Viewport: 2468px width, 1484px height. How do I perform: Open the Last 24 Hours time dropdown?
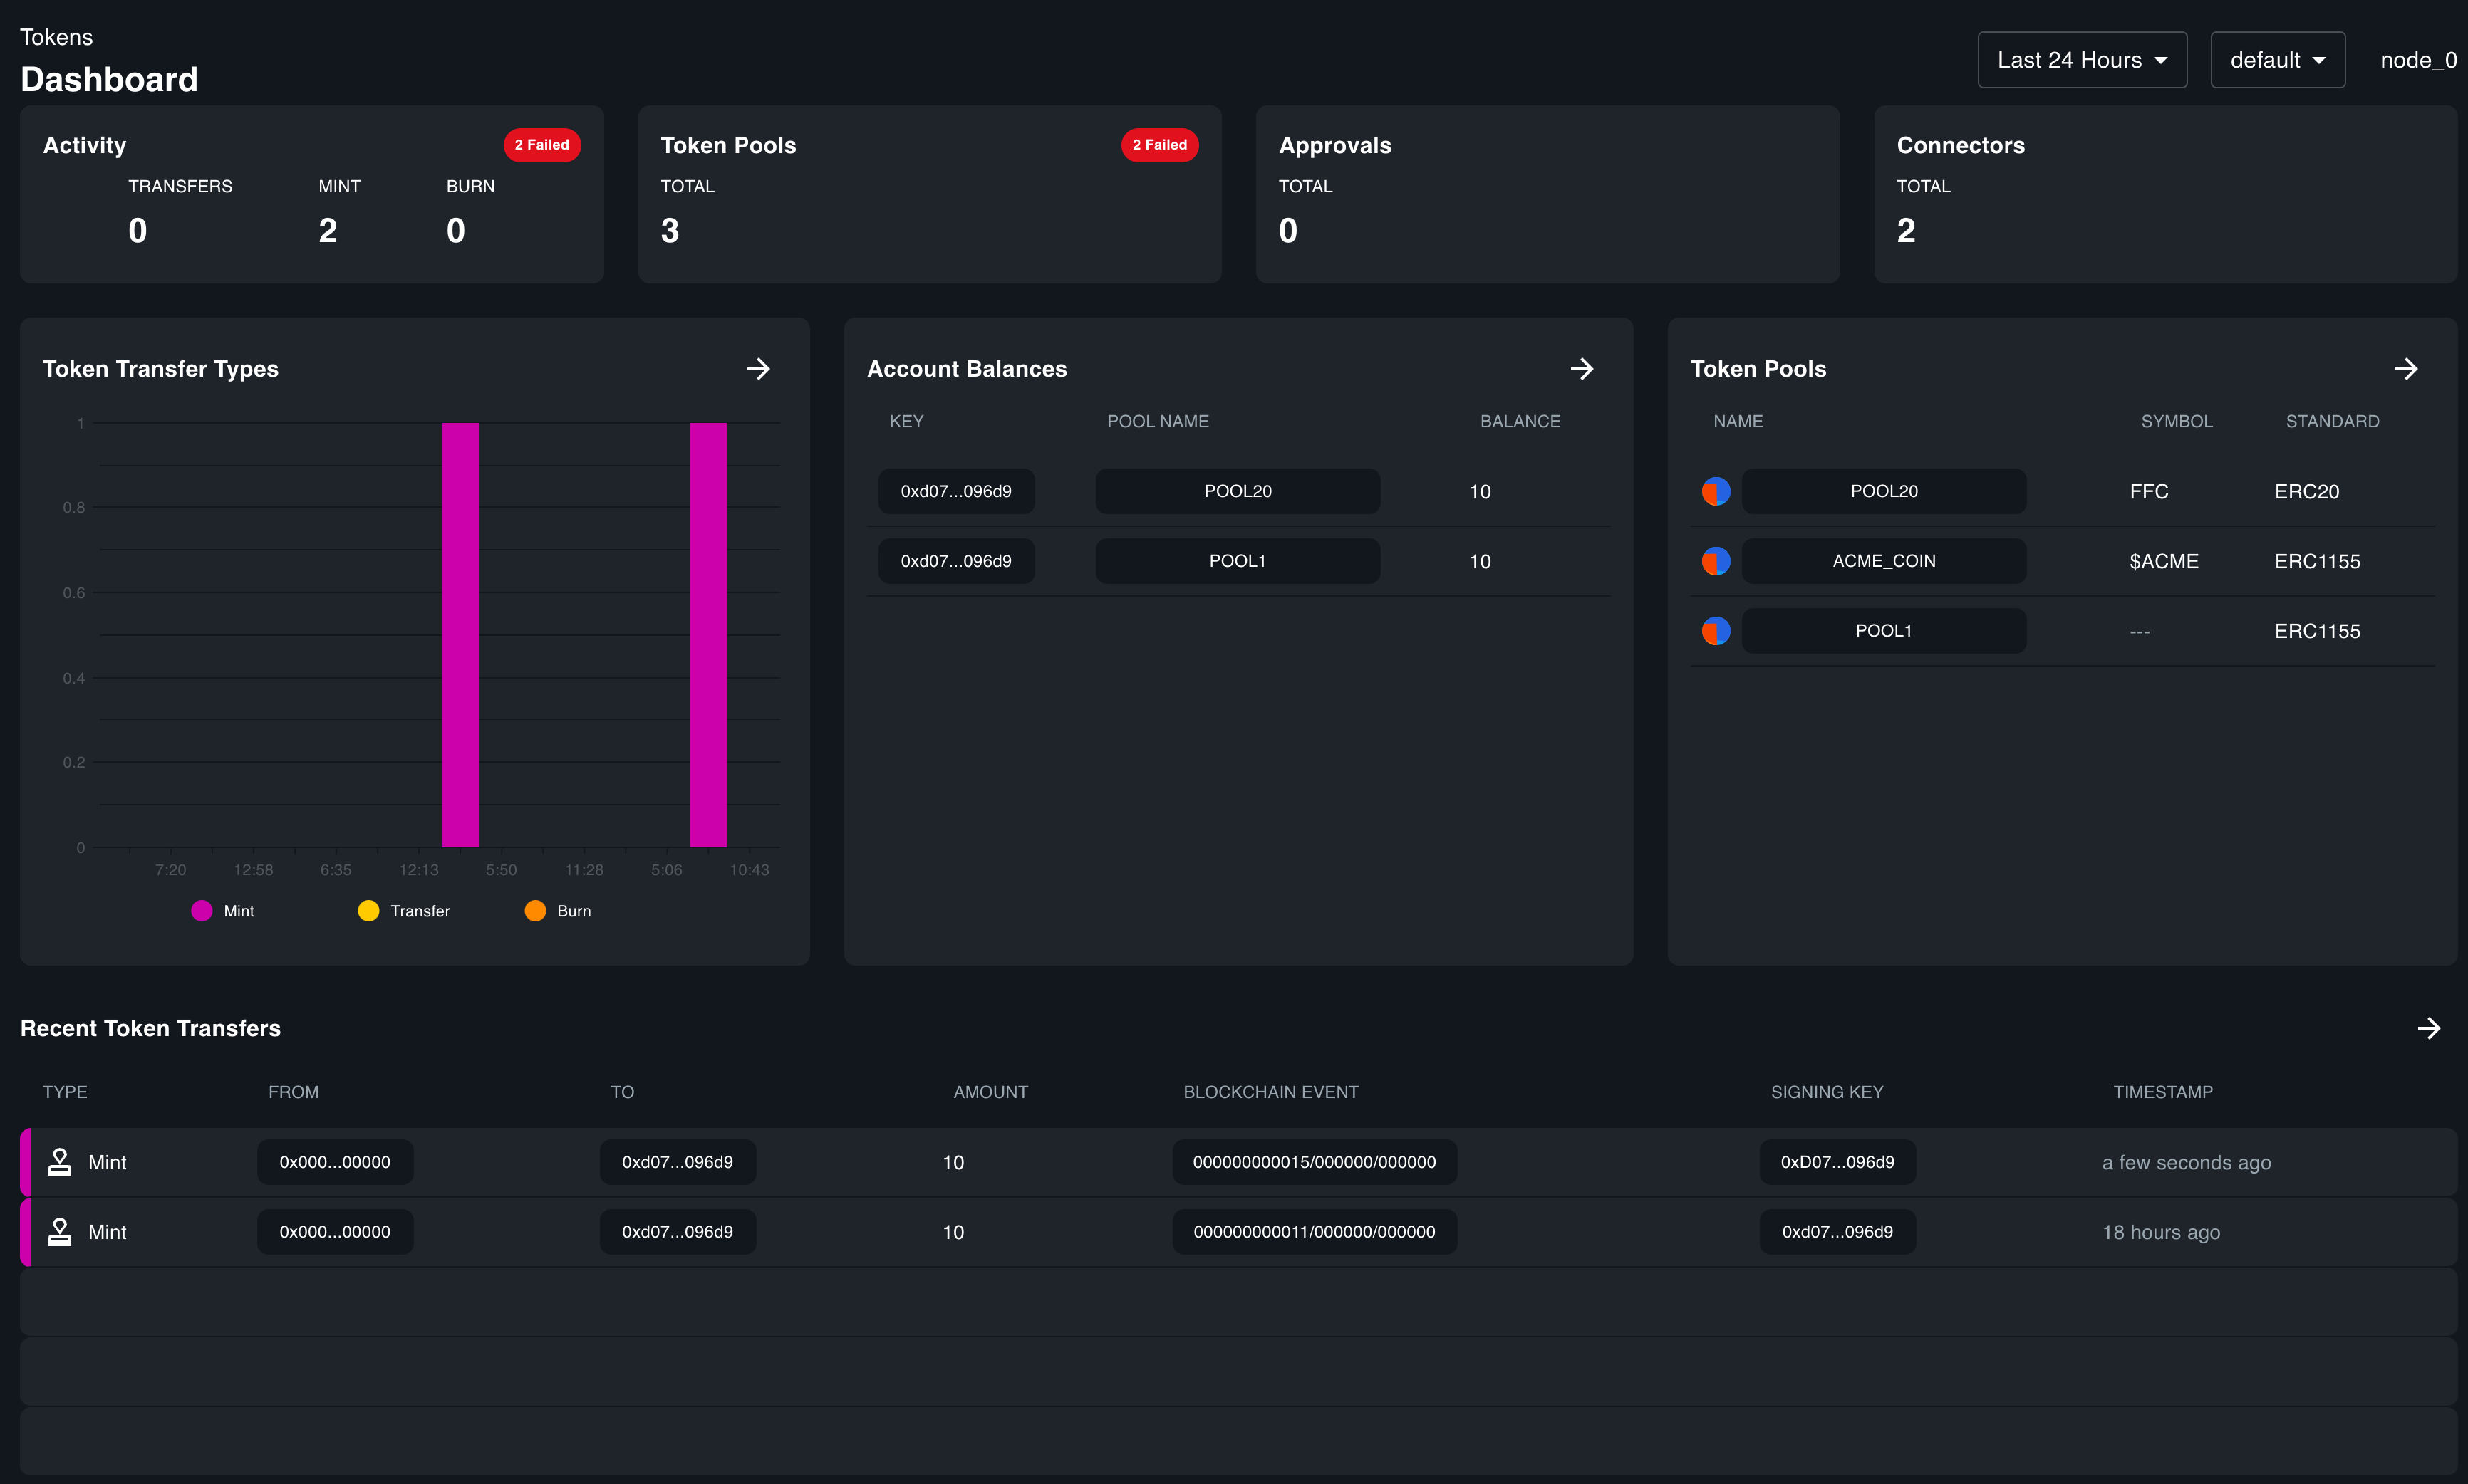coord(2081,60)
